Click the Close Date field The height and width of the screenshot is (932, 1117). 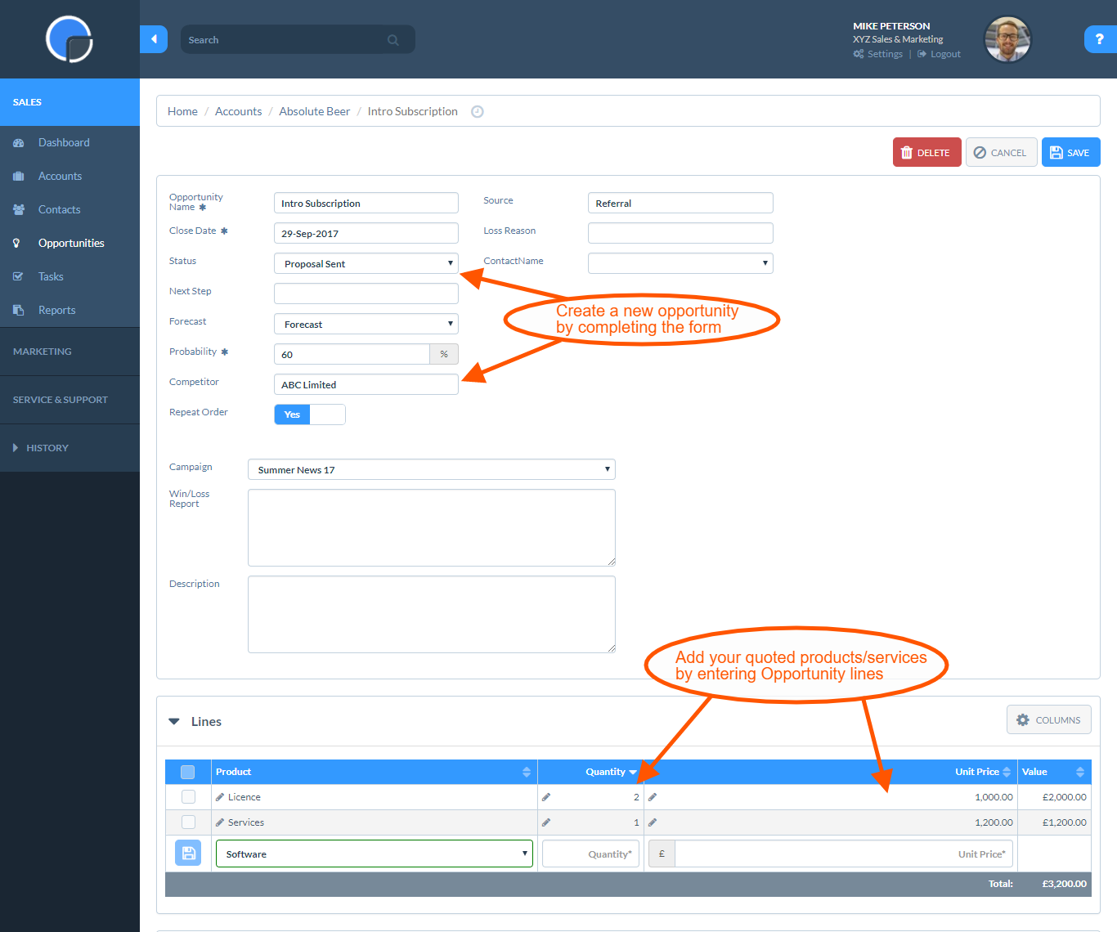point(366,233)
